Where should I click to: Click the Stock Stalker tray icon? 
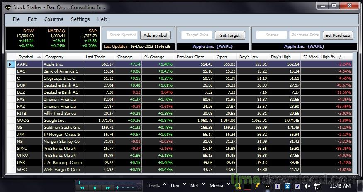268,186
